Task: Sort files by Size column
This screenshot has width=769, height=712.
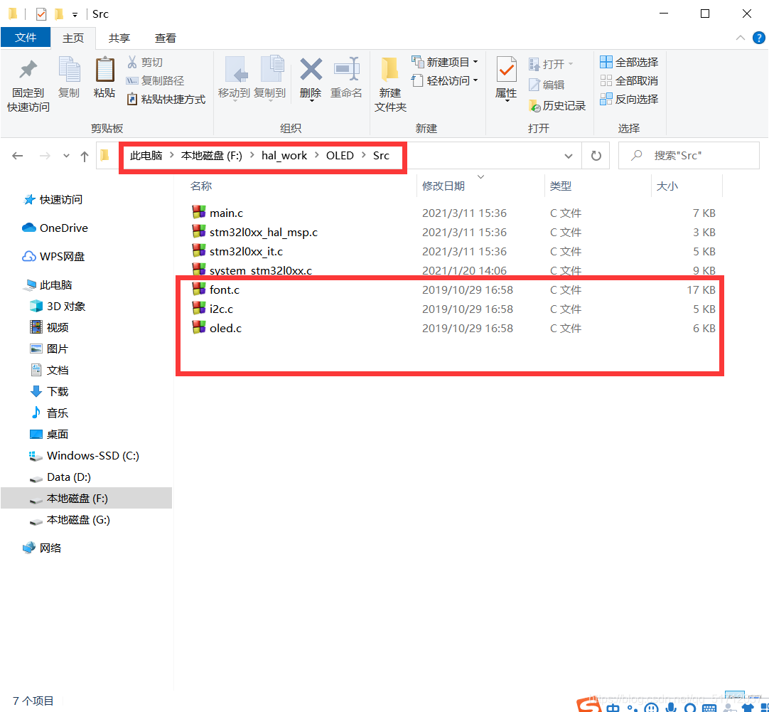Action: tap(667, 186)
